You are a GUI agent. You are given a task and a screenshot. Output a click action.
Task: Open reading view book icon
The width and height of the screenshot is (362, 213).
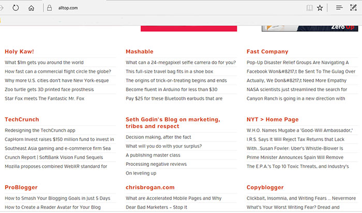[x=309, y=8]
